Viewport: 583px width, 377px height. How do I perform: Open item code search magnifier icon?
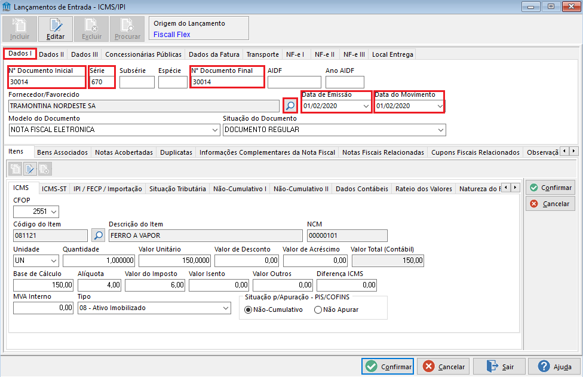[98, 235]
